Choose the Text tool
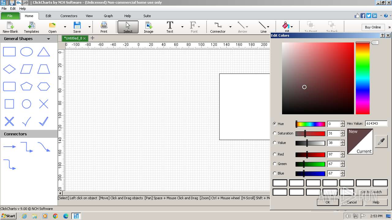Screen dimensions: 392x220 pos(170,27)
